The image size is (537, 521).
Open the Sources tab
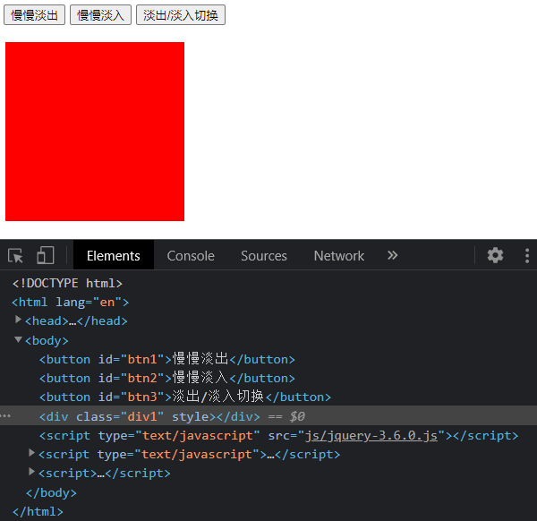(x=264, y=255)
